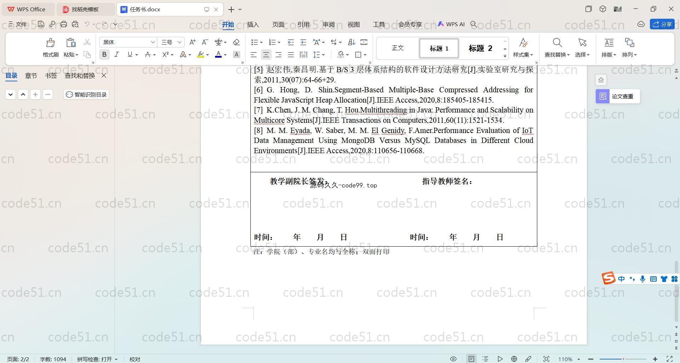Increase font size with A+ icon
680x363 pixels.
click(192, 42)
